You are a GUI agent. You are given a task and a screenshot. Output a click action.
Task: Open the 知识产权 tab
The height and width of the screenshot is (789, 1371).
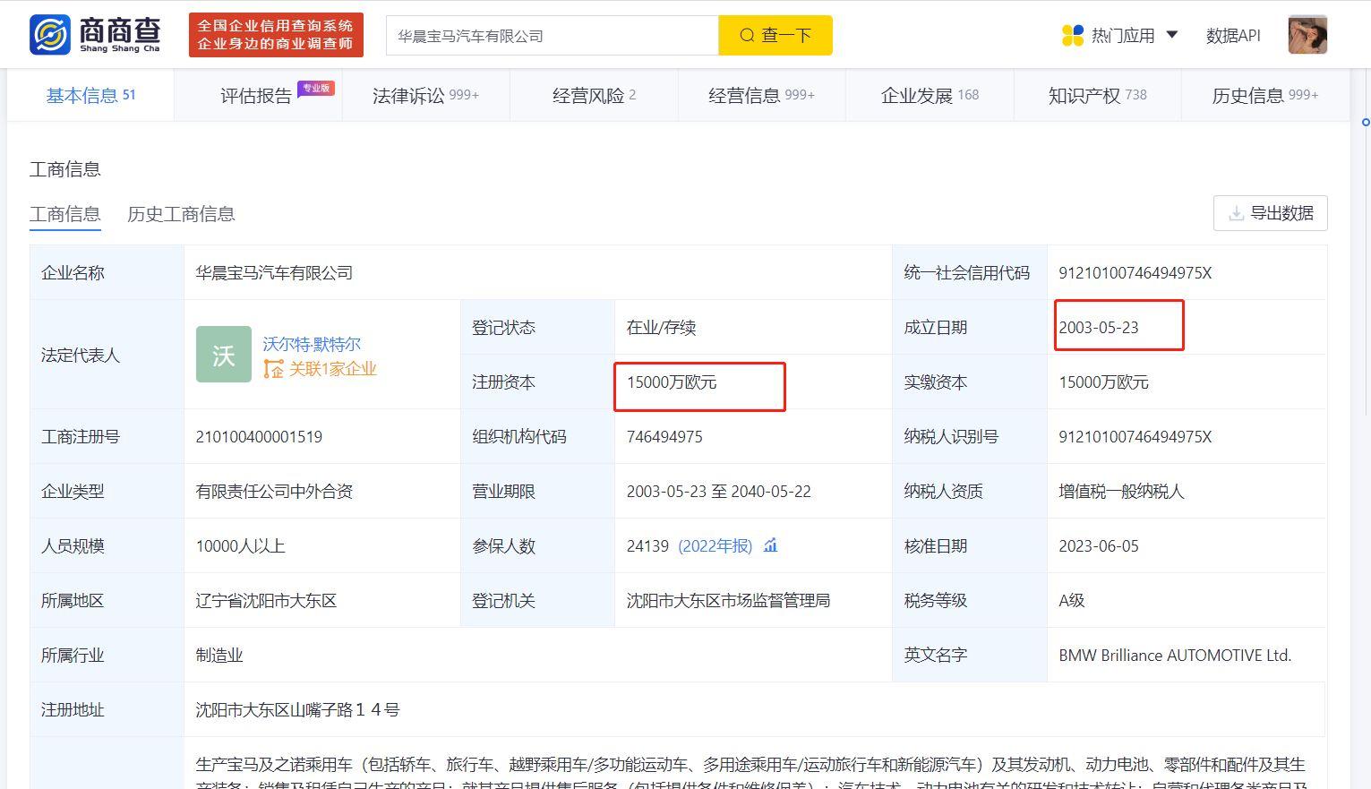[1084, 94]
